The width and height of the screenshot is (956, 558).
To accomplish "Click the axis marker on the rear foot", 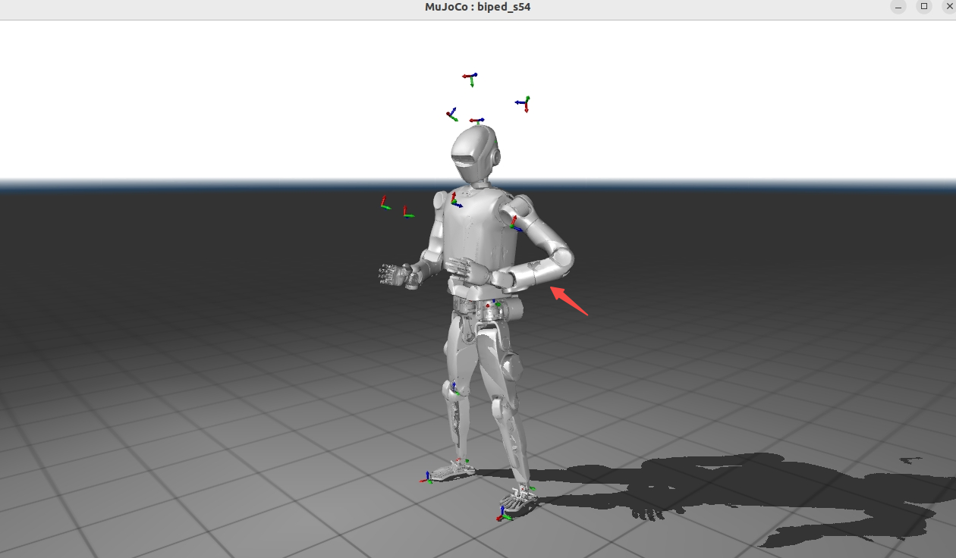I will [x=429, y=478].
